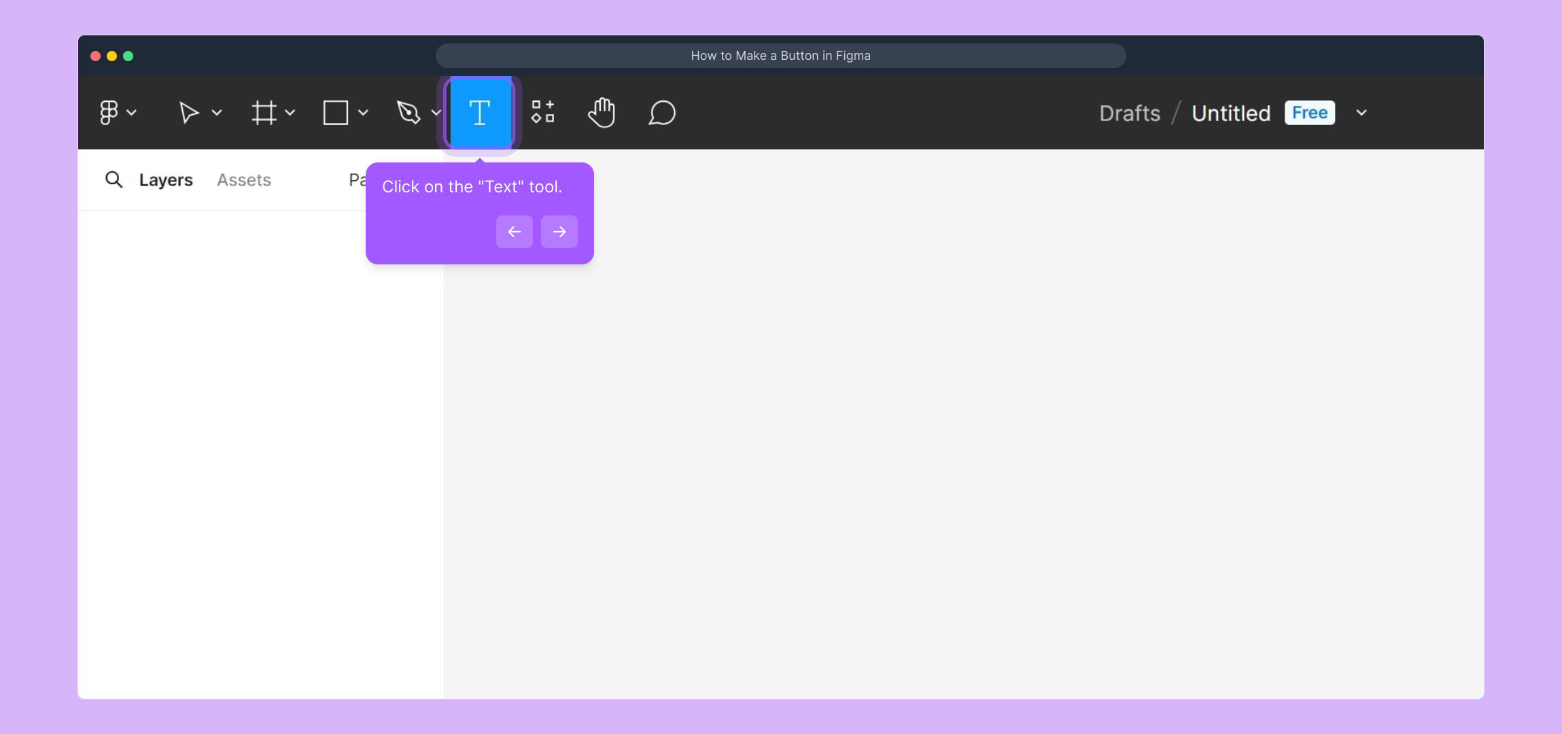Select the Move arrow tool
1562x734 pixels.
188,113
